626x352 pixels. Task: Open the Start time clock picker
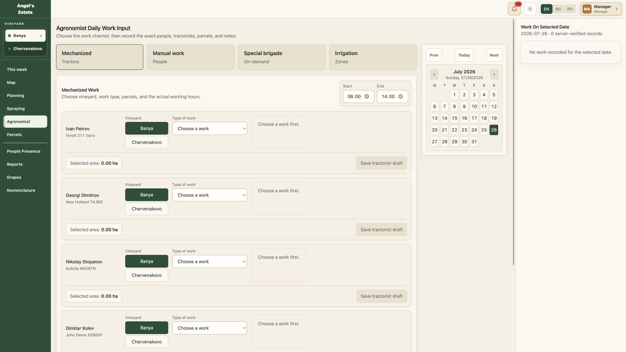tap(367, 96)
